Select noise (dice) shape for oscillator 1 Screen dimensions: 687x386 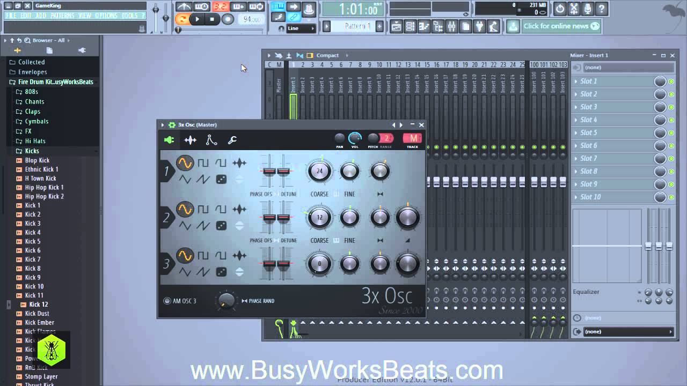click(x=221, y=180)
